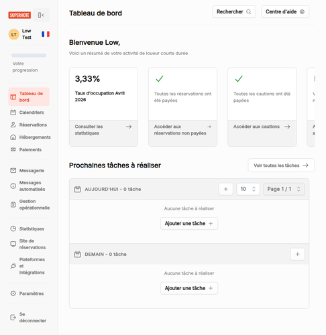This screenshot has width=326, height=335.
Task: Click the Hébergements house icon
Action: (x=13, y=137)
